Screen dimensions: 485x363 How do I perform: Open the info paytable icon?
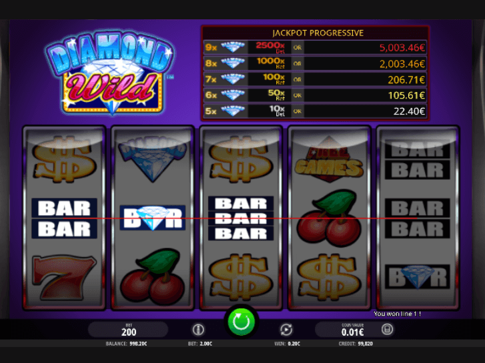[198, 330]
